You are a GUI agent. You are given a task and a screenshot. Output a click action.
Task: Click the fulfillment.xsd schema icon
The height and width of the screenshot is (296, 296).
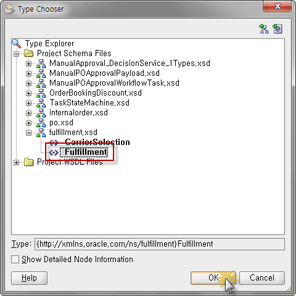point(41,133)
